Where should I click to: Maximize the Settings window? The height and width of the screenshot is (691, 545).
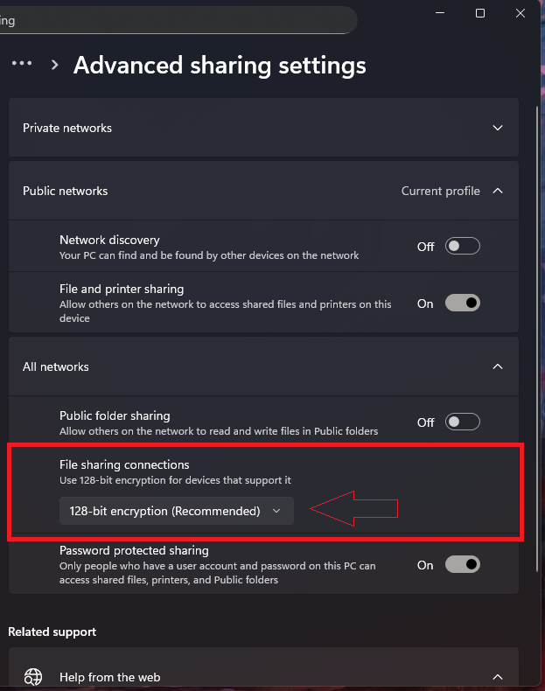(480, 13)
